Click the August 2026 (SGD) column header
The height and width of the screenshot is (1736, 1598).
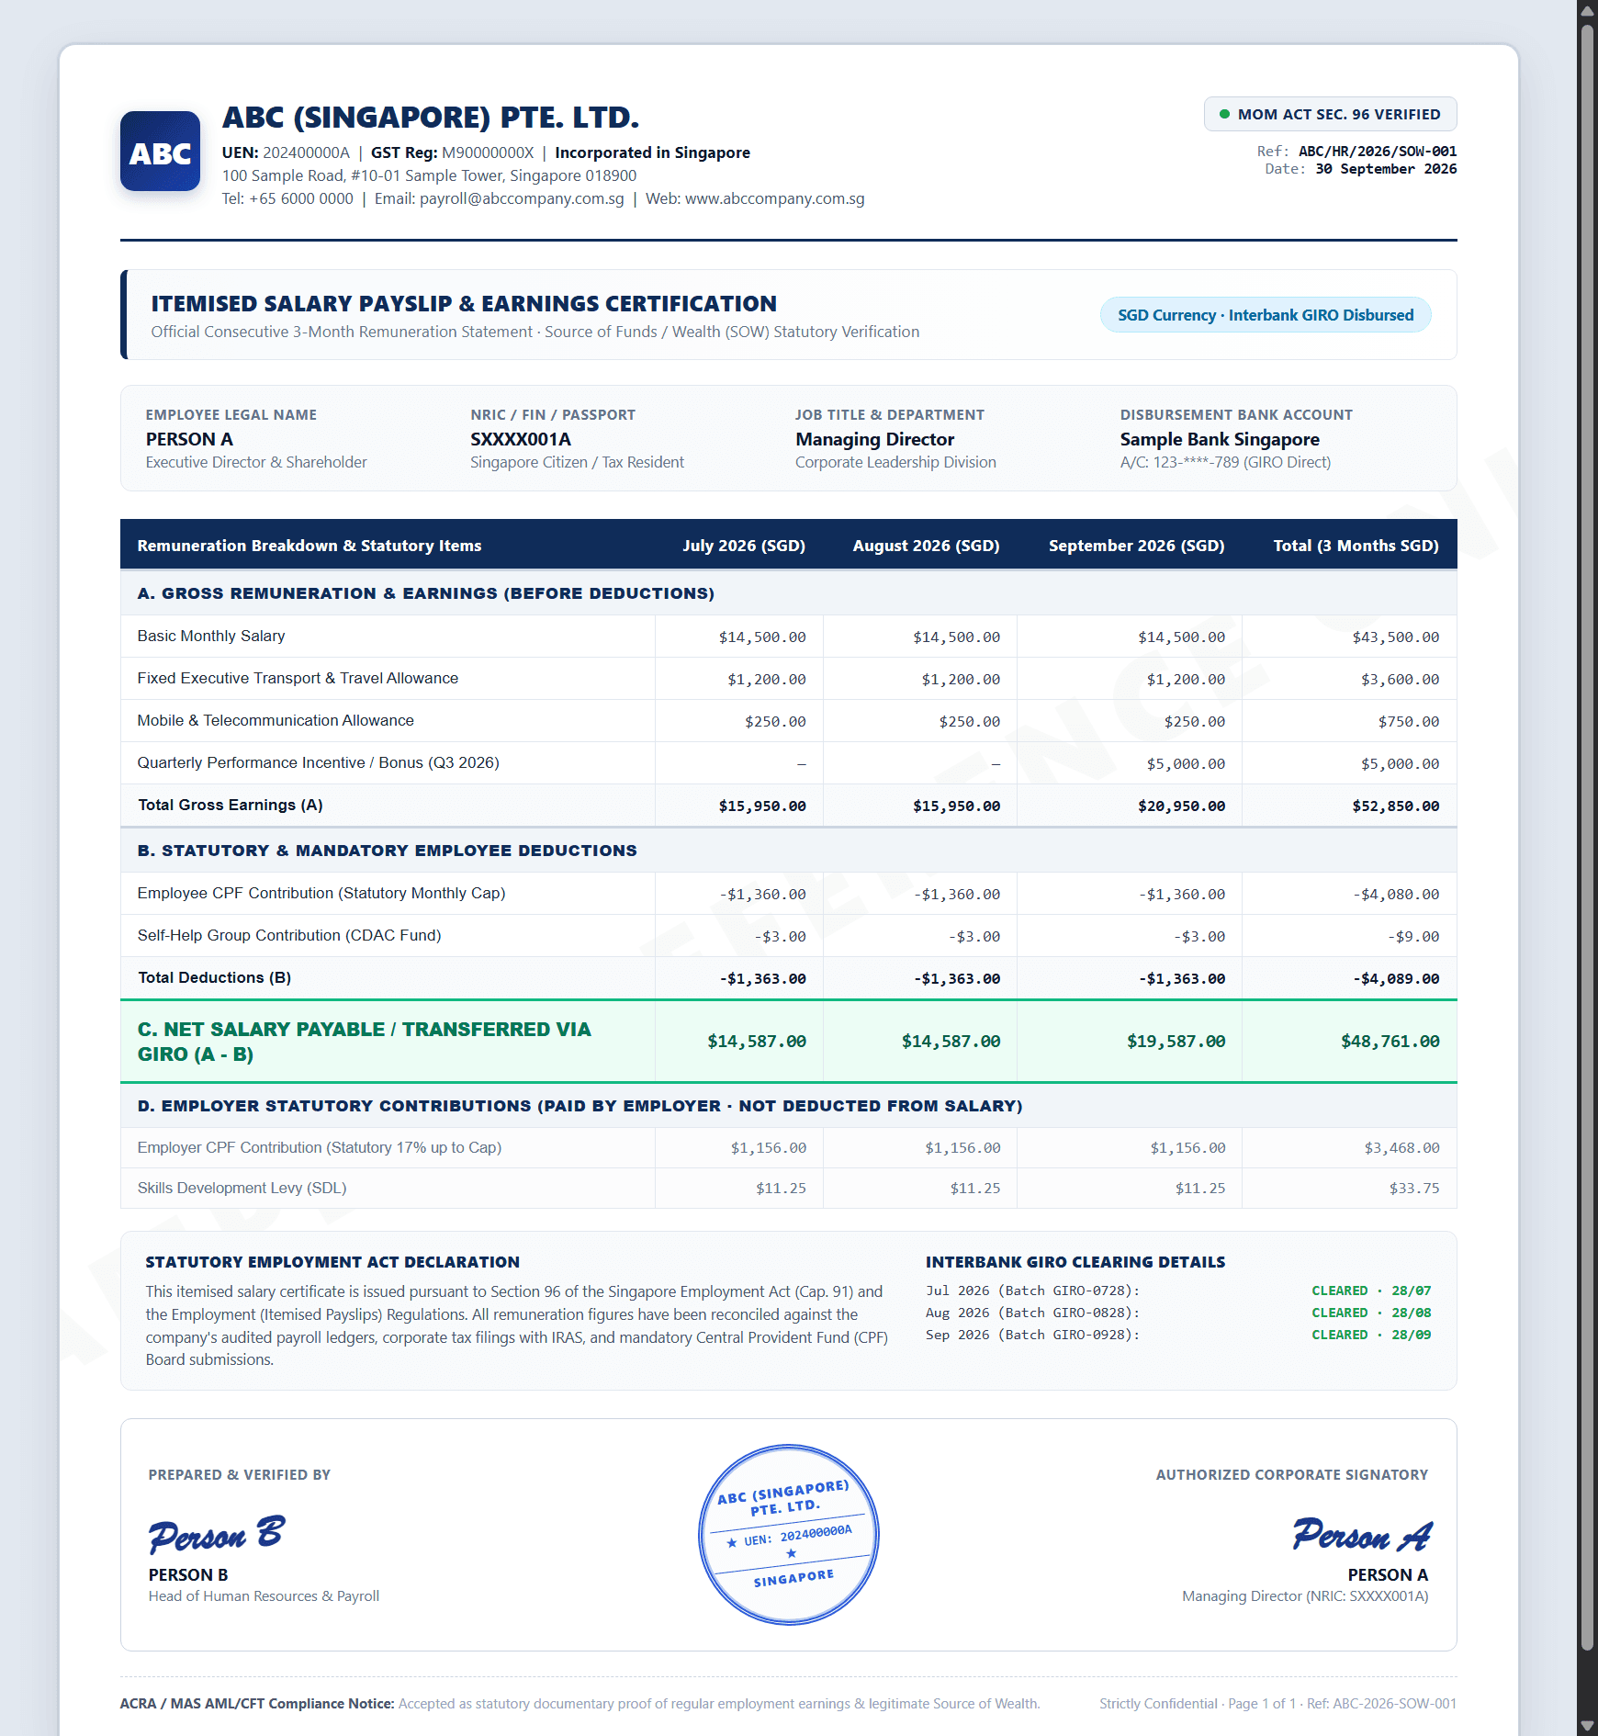click(x=926, y=546)
